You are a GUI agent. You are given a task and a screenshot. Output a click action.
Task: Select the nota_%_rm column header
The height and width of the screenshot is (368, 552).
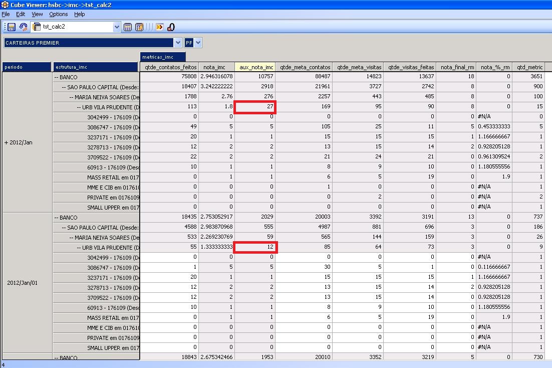tap(494, 67)
